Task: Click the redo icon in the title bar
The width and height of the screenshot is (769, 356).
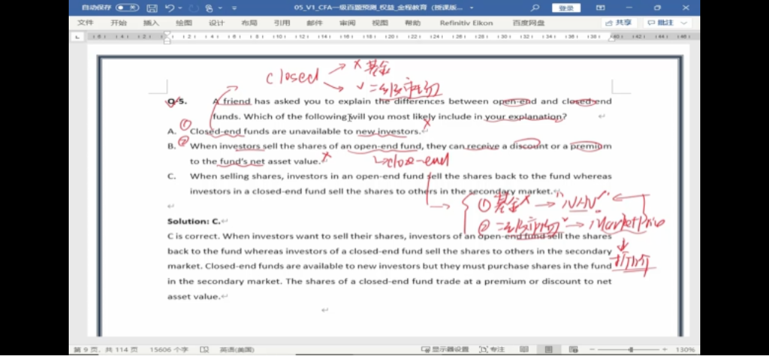Action: 194,8
